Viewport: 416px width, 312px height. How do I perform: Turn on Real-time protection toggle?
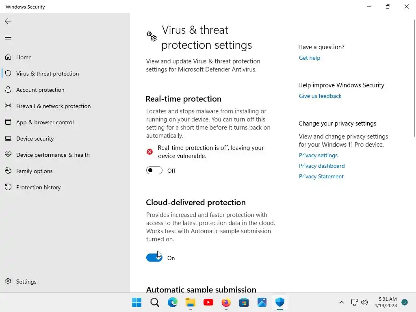[x=154, y=170]
